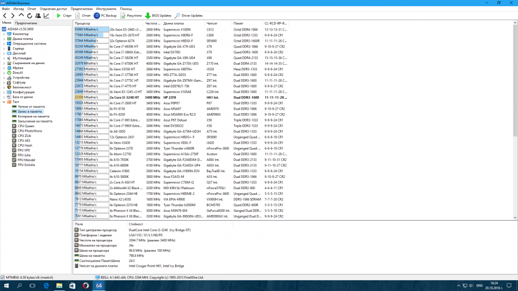Open the Инструменти menu
This screenshot has height=291, width=518.
coord(106,9)
